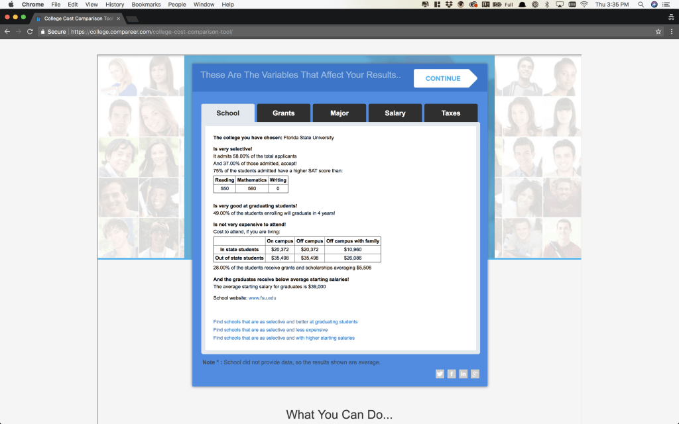Click the CONTINUE button

click(x=446, y=78)
